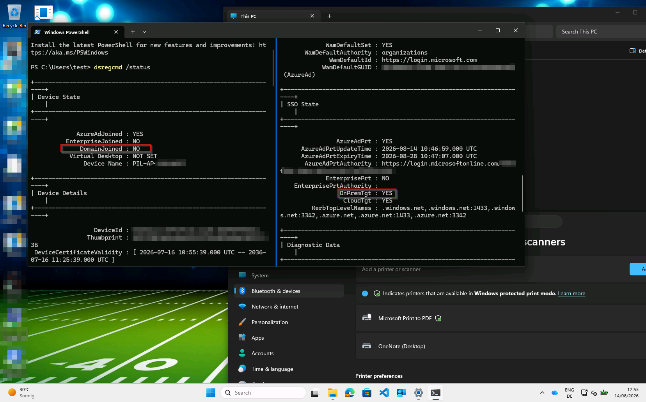This screenshot has height=402, width=646.
Task: Click the protected print shield icon next to PDF
Action: 438,318
